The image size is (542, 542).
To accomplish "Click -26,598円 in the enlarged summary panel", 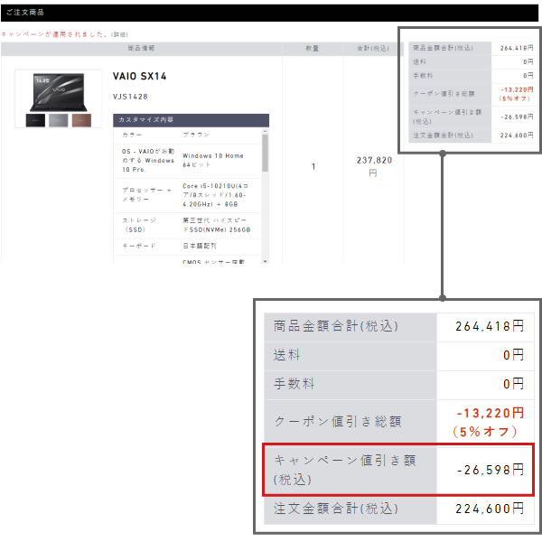I will [x=491, y=470].
